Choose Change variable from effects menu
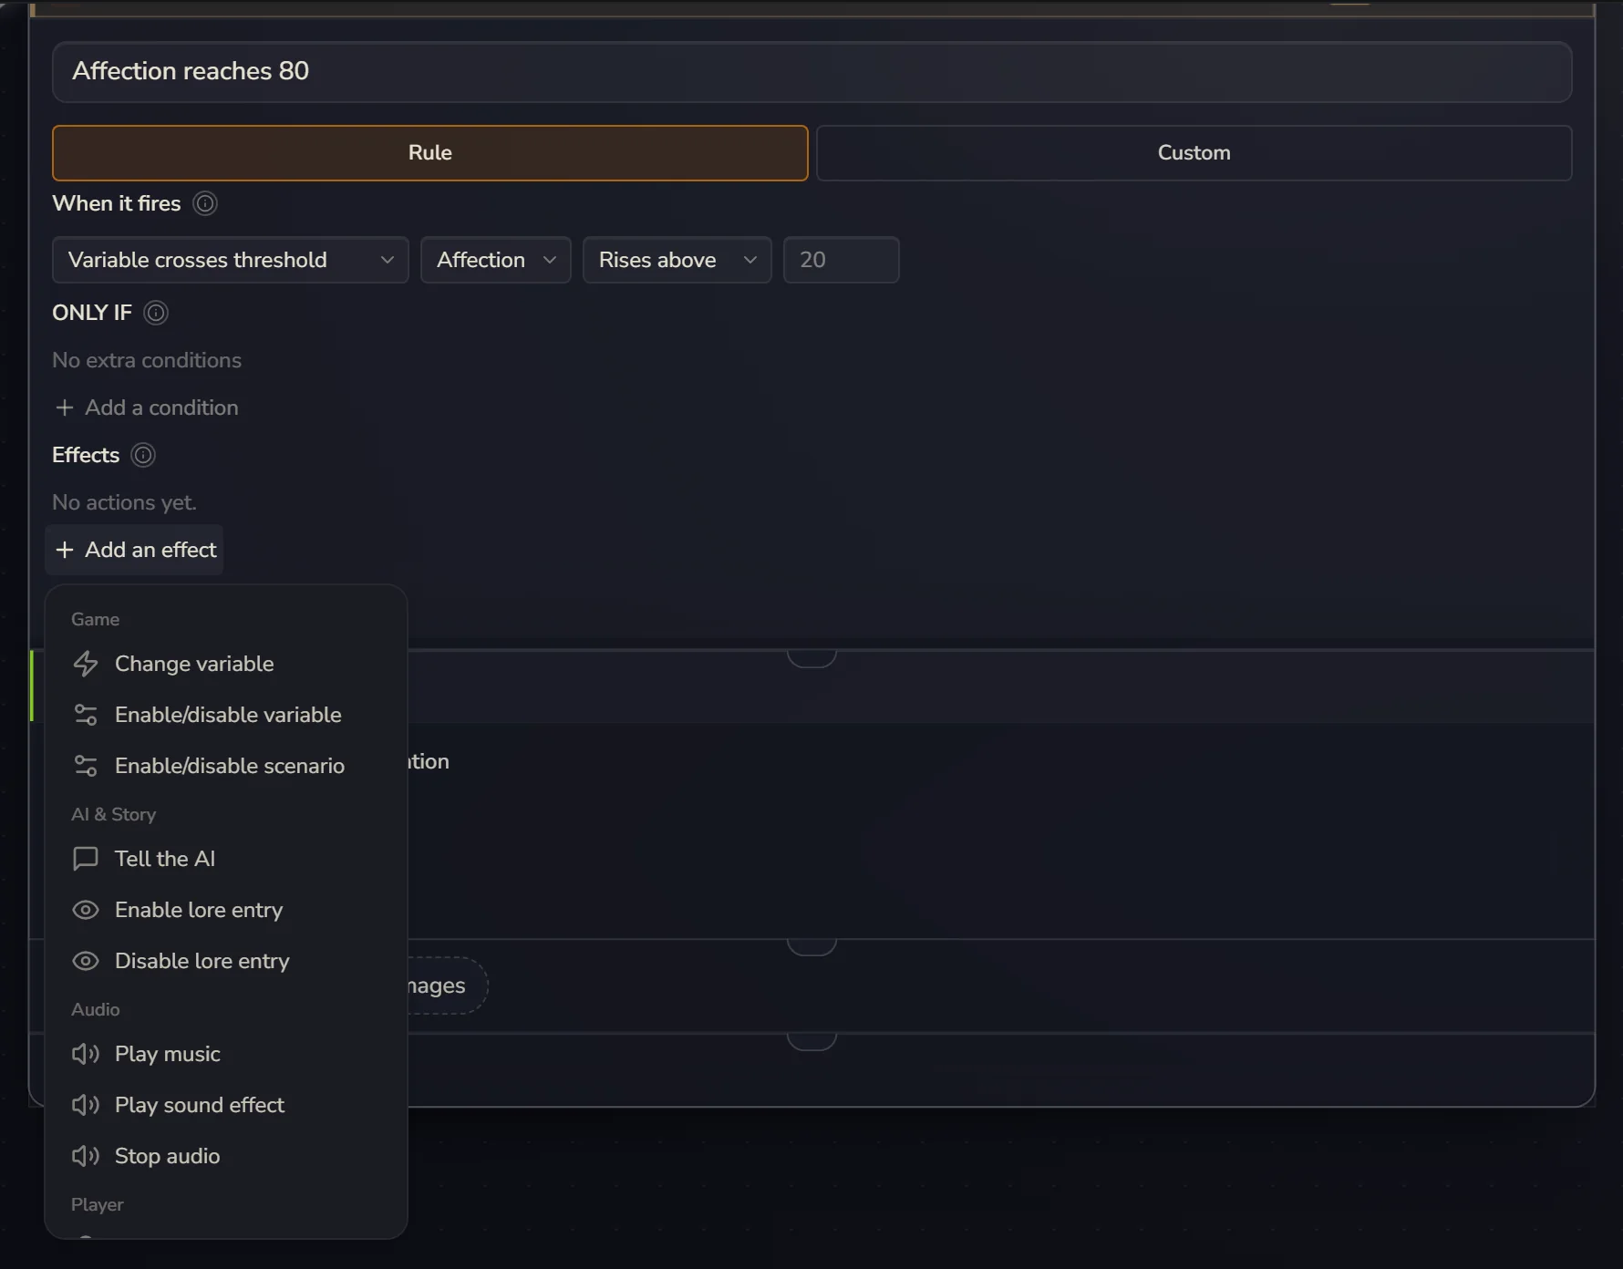Screen dimensions: 1623x1269 pyautogui.click(x=226, y=664)
